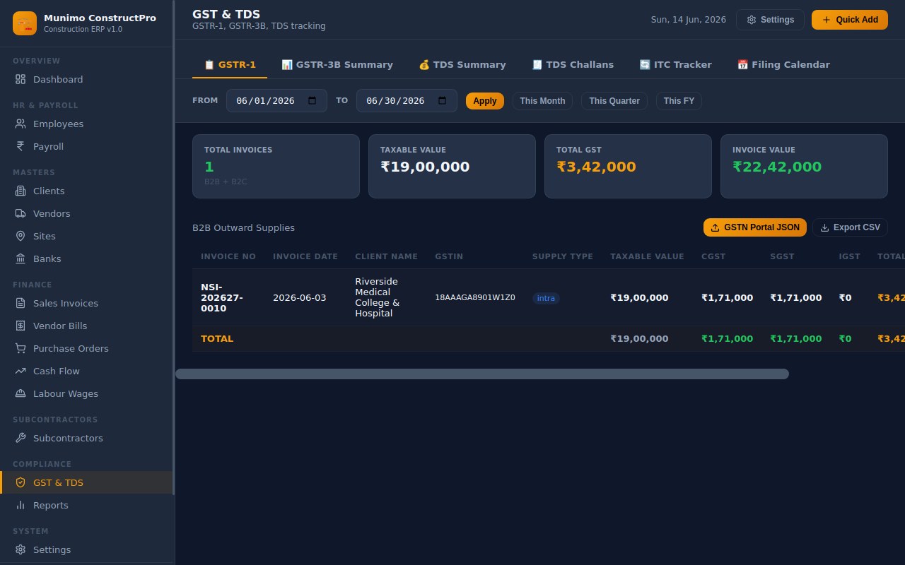The height and width of the screenshot is (565, 905).
Task: Select the This FY filter
Action: pyautogui.click(x=679, y=101)
